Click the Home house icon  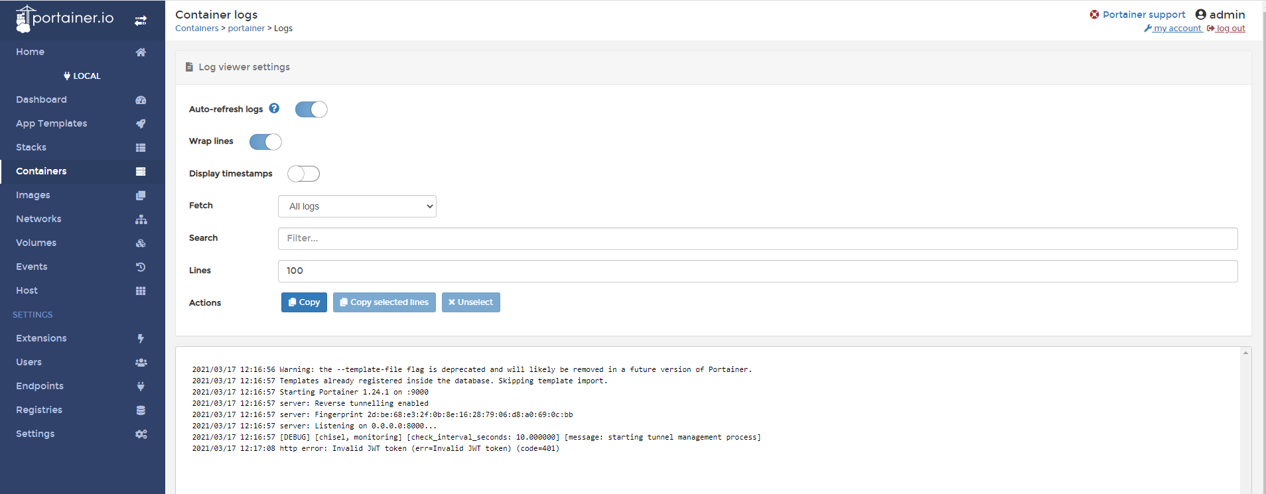pyautogui.click(x=141, y=52)
